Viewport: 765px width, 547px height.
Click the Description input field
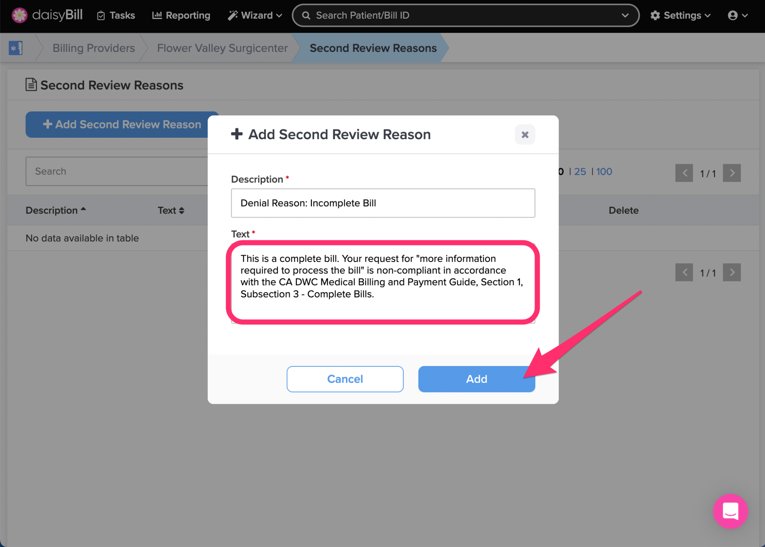point(383,203)
